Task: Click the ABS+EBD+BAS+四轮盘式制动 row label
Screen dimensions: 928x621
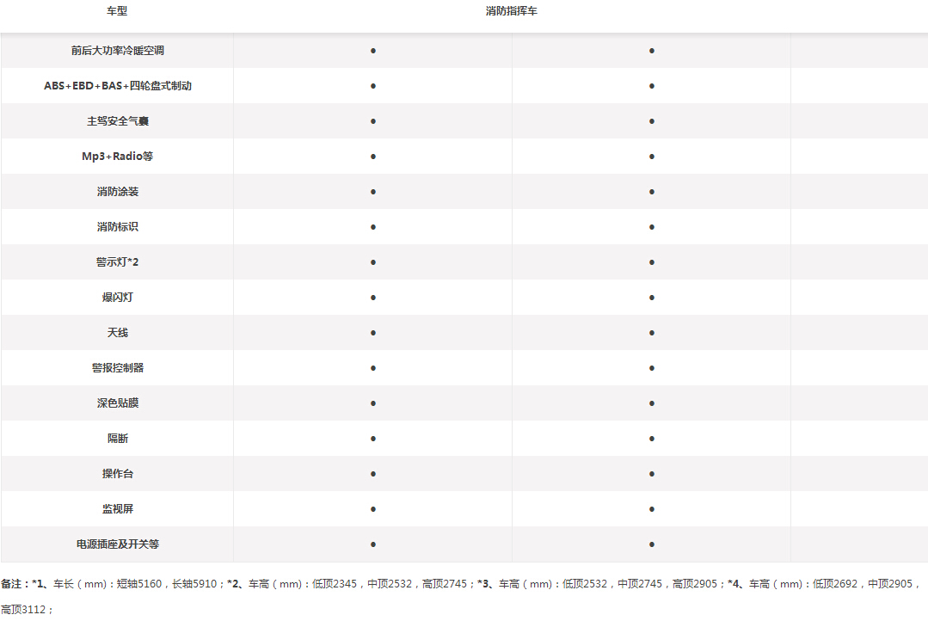Action: point(117,86)
